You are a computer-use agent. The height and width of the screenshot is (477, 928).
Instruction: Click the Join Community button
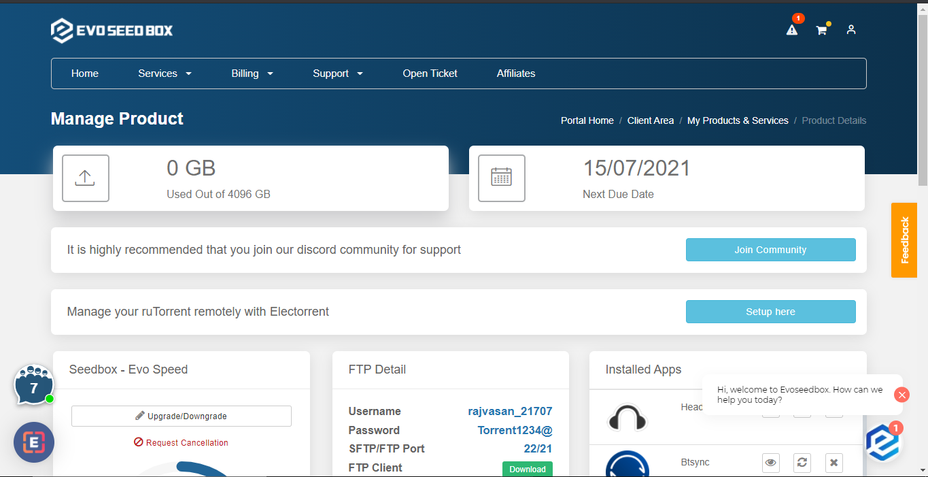(x=770, y=250)
